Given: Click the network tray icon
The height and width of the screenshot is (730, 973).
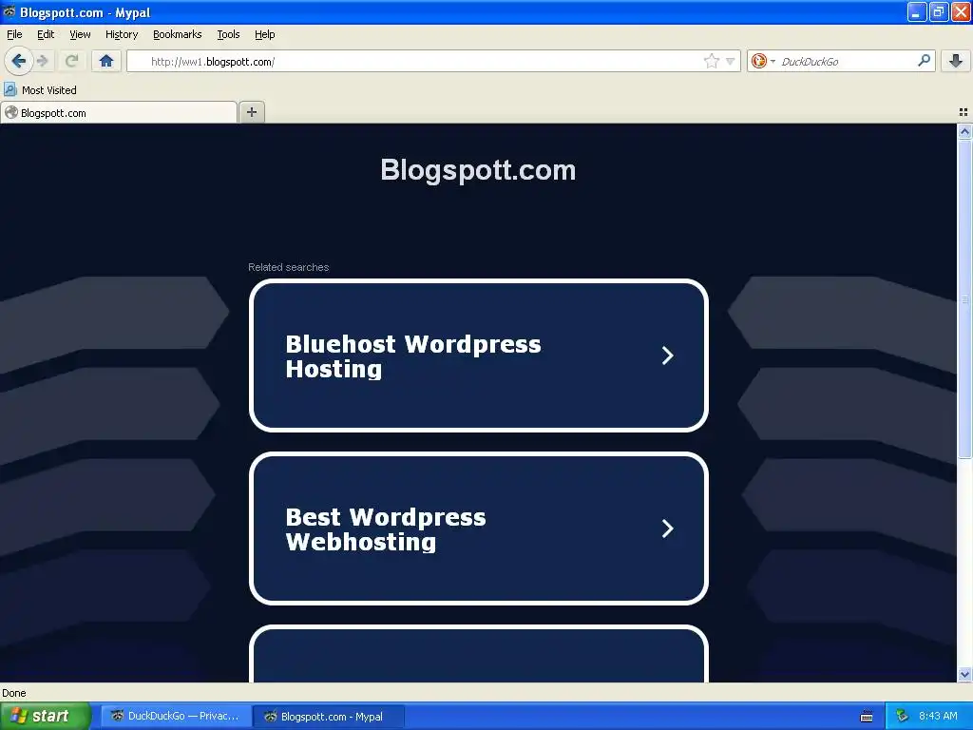Looking at the screenshot, I should 903,717.
